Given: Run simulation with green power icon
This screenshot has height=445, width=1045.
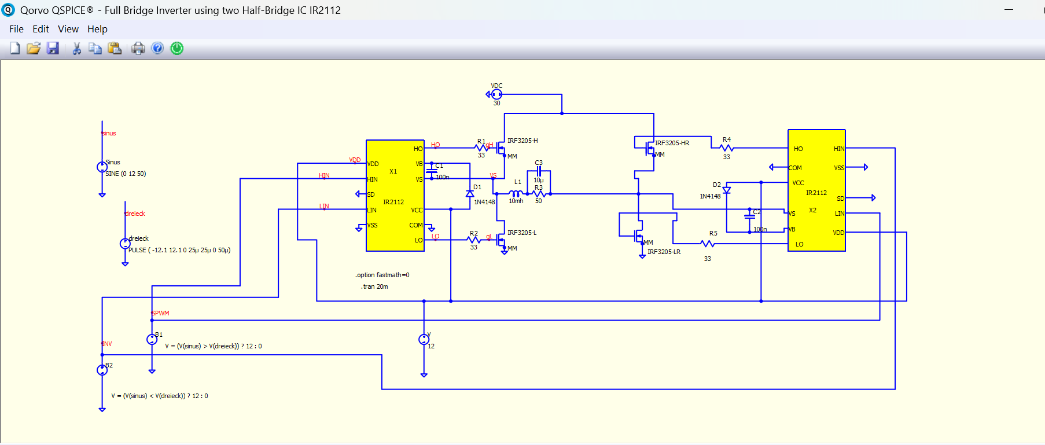Looking at the screenshot, I should (x=177, y=48).
